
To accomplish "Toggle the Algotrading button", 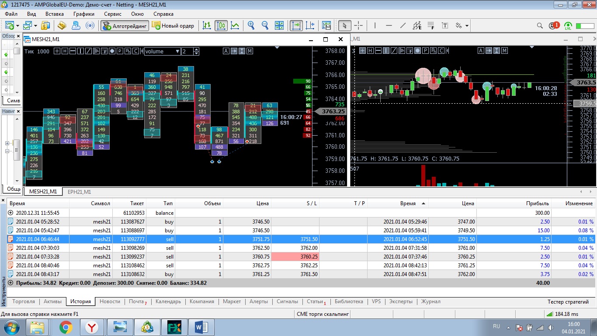I will (125, 25).
